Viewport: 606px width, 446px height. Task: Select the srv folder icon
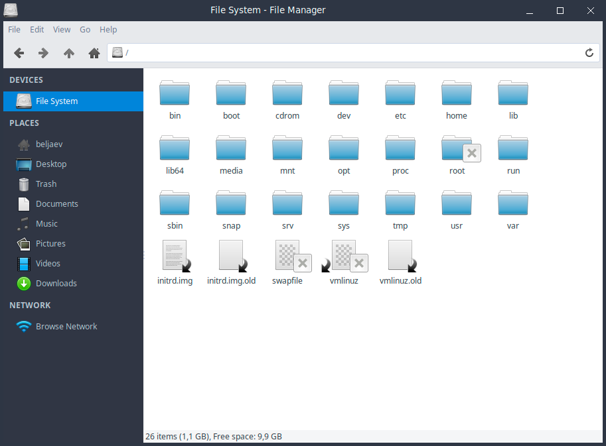coord(287,203)
